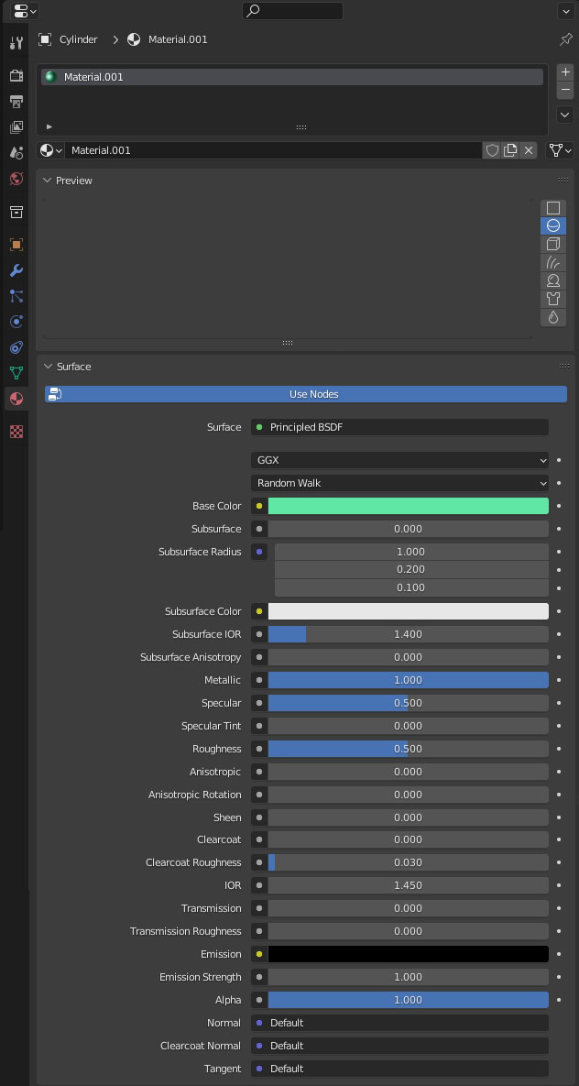Open the GGX distribution dropdown
Image resolution: width=579 pixels, height=1086 pixels.
click(x=399, y=460)
